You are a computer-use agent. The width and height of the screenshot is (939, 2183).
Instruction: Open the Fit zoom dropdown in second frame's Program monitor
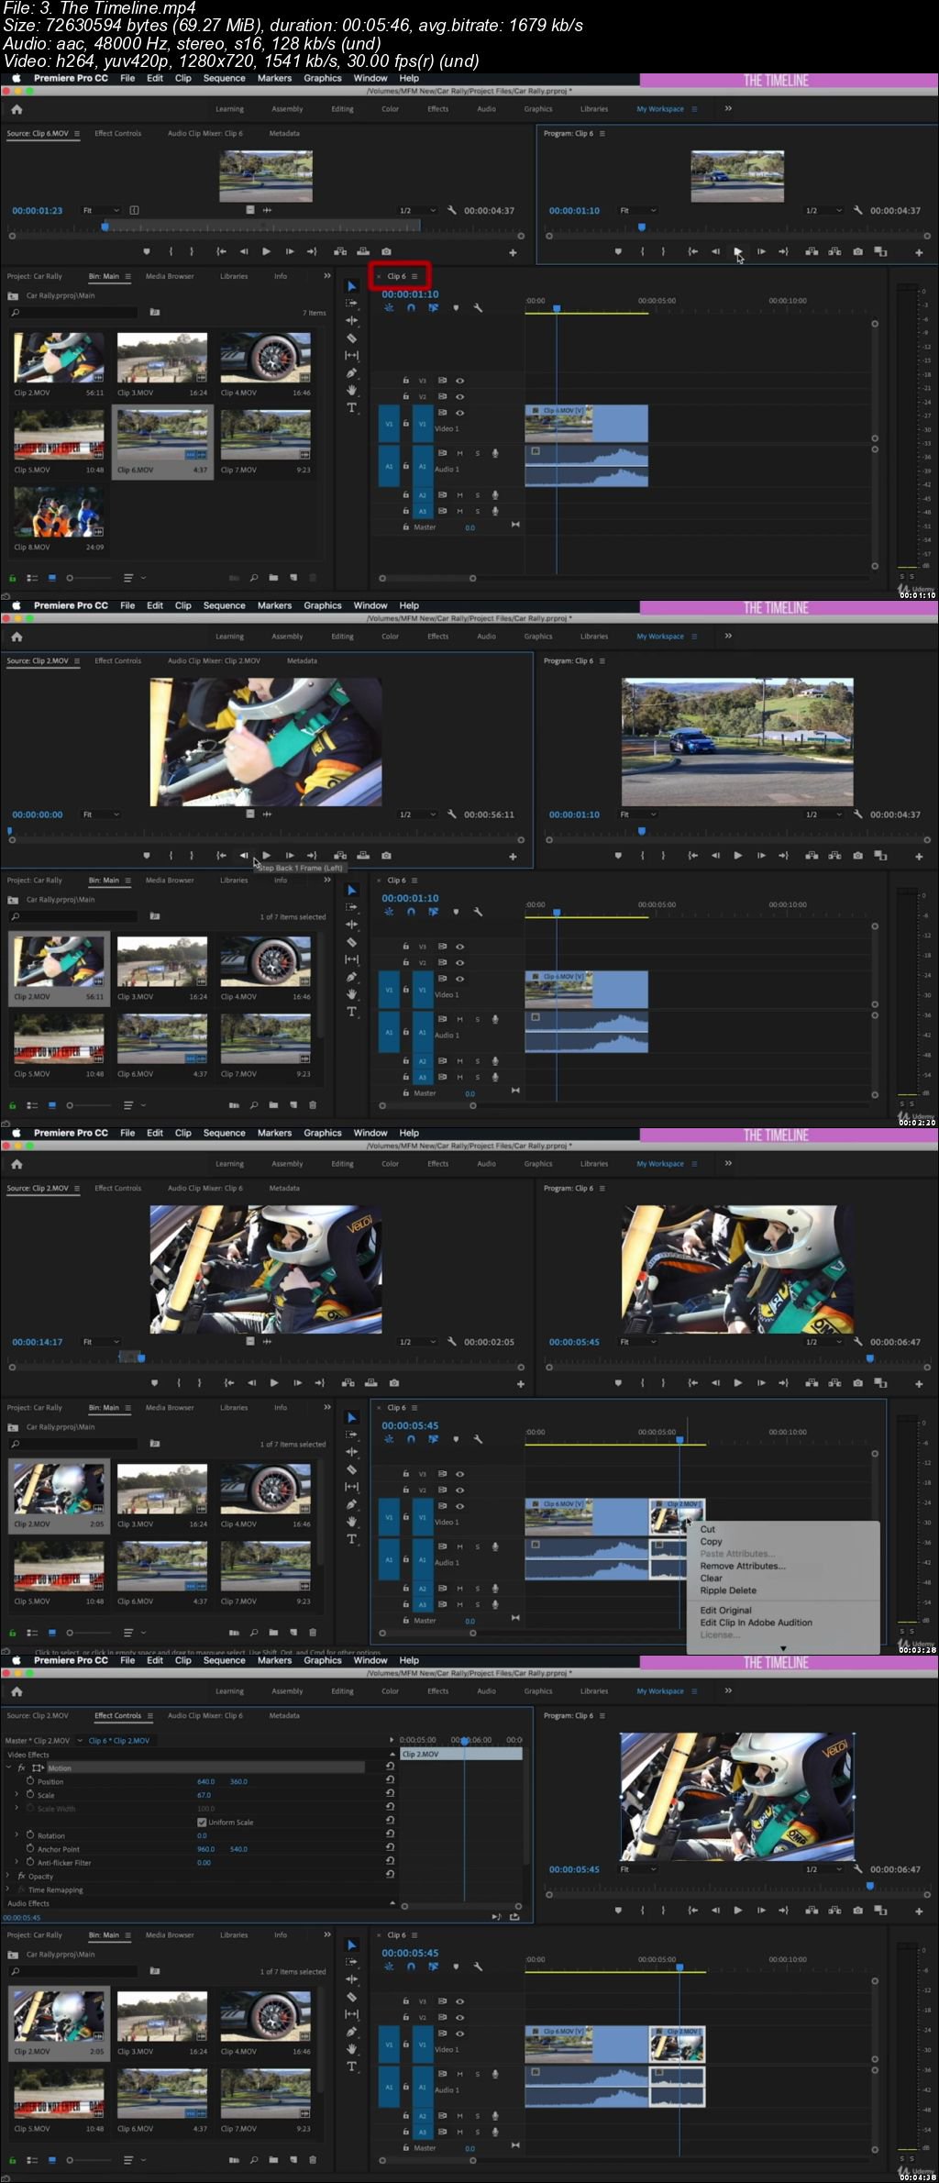click(x=638, y=814)
